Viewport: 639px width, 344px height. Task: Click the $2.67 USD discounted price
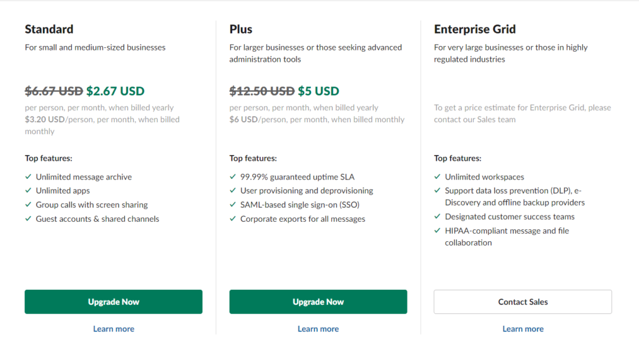(x=115, y=91)
